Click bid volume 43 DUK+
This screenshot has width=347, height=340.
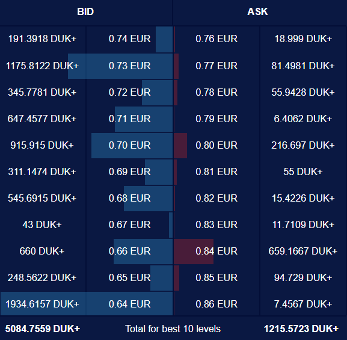click(x=42, y=224)
